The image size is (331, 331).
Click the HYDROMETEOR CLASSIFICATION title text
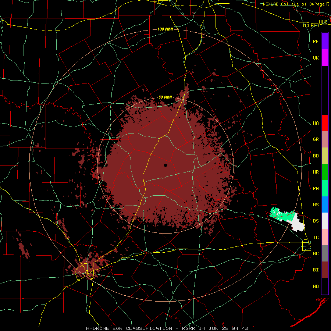[x=129, y=328]
